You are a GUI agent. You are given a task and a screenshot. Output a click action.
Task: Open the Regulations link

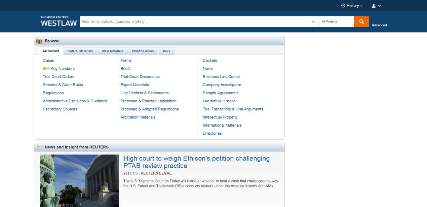[x=53, y=93]
